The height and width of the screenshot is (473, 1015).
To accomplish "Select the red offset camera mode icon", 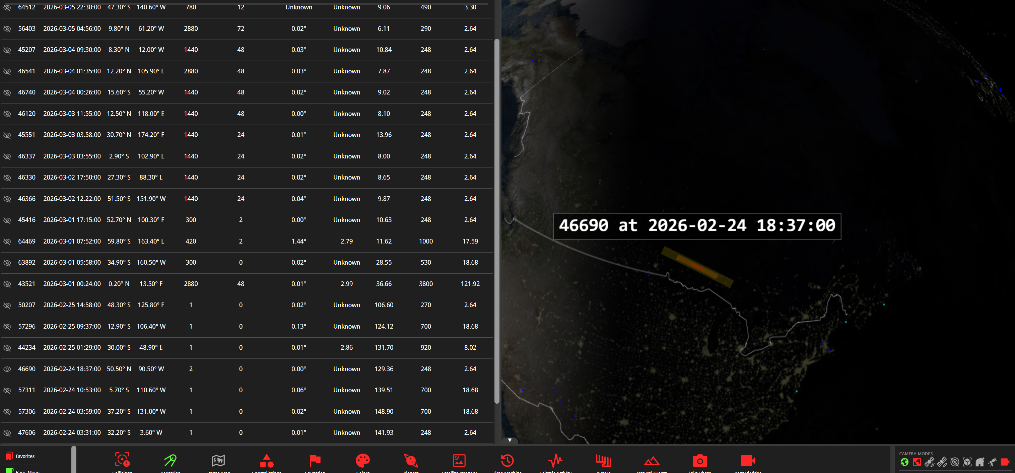I will pyautogui.click(x=917, y=462).
